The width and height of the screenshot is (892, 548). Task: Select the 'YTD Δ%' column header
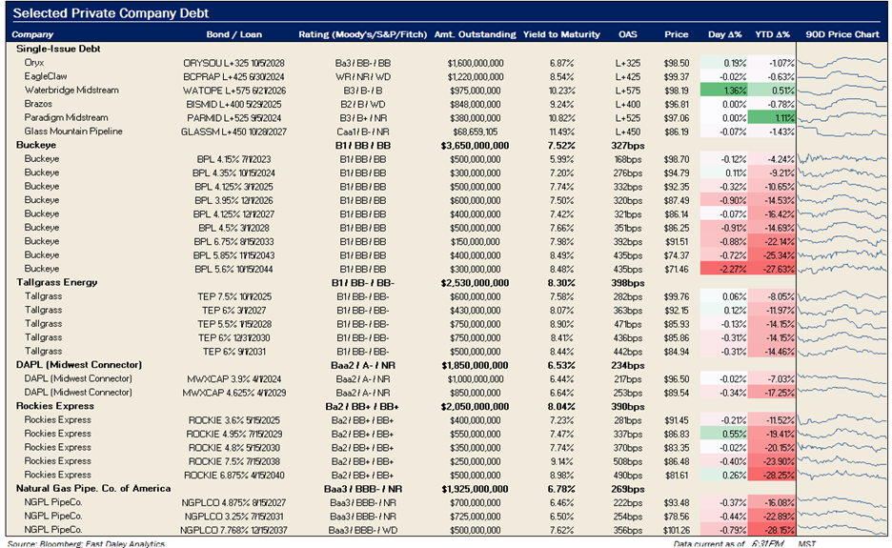[773, 34]
